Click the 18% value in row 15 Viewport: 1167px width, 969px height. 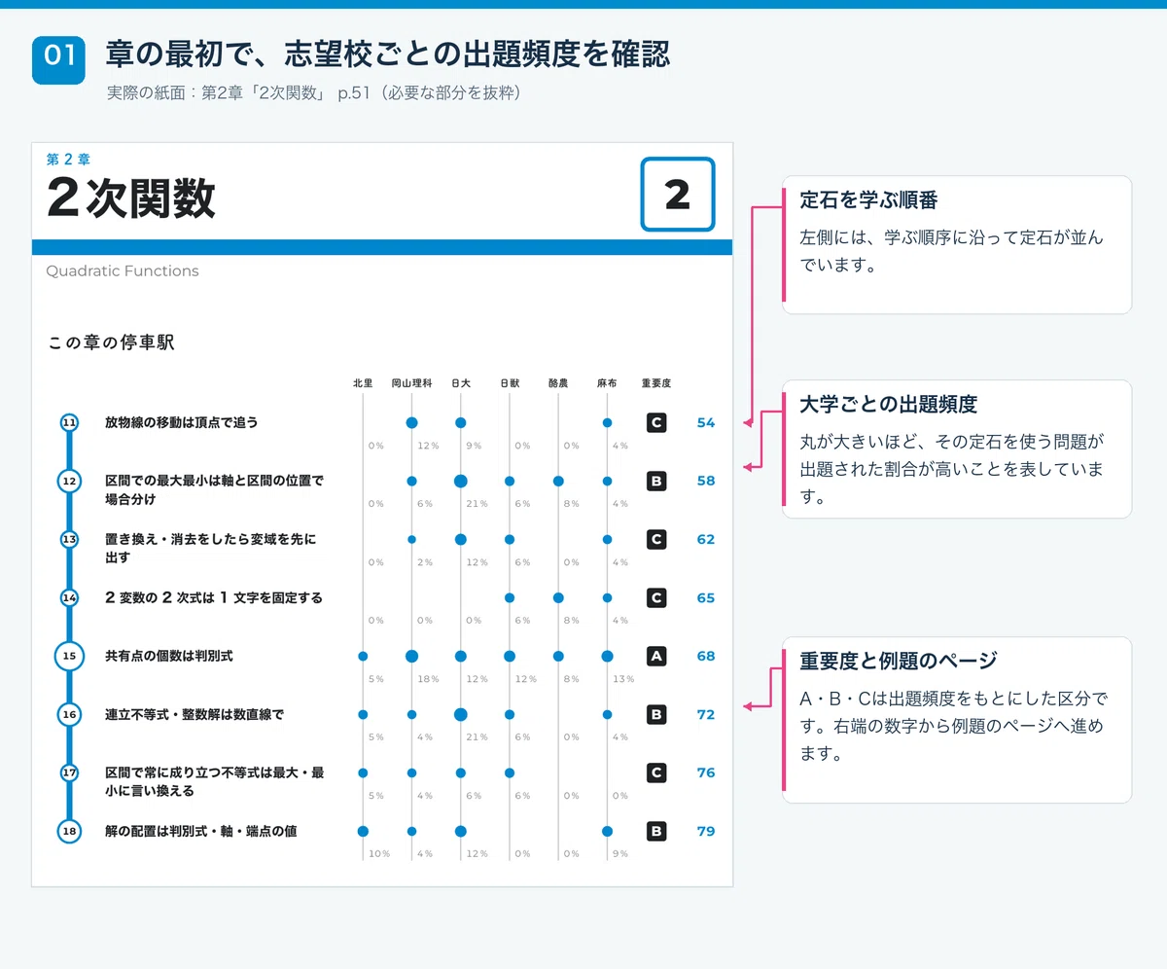pyautogui.click(x=428, y=679)
